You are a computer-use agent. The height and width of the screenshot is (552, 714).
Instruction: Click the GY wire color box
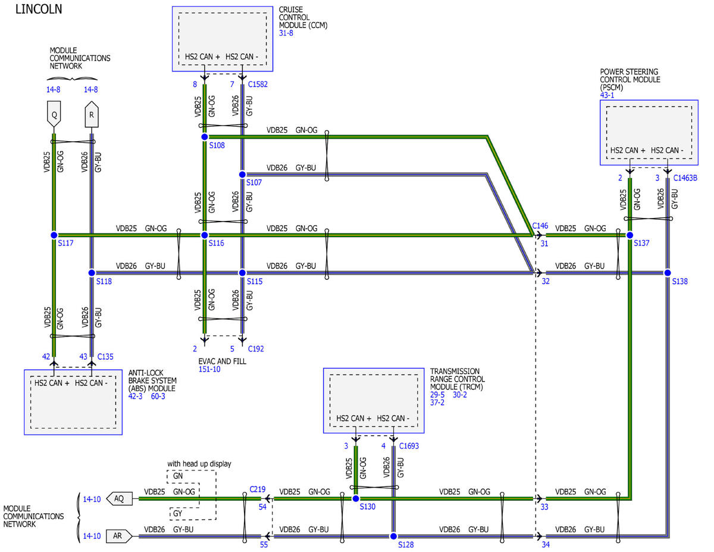tap(178, 514)
